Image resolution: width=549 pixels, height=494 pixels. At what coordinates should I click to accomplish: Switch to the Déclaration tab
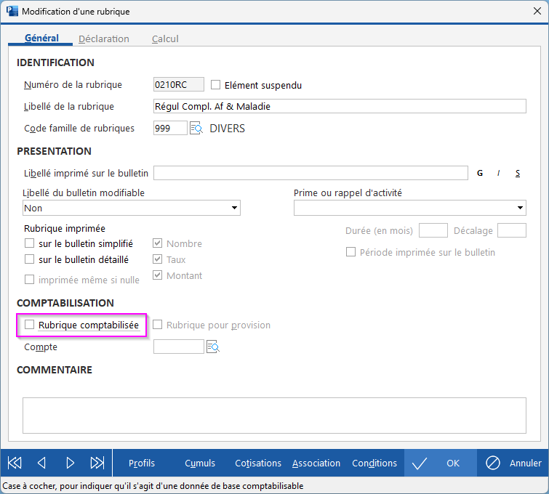click(x=103, y=39)
